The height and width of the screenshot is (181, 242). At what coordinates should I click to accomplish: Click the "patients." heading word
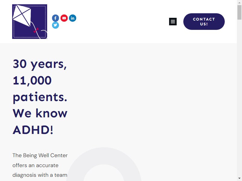point(40,97)
